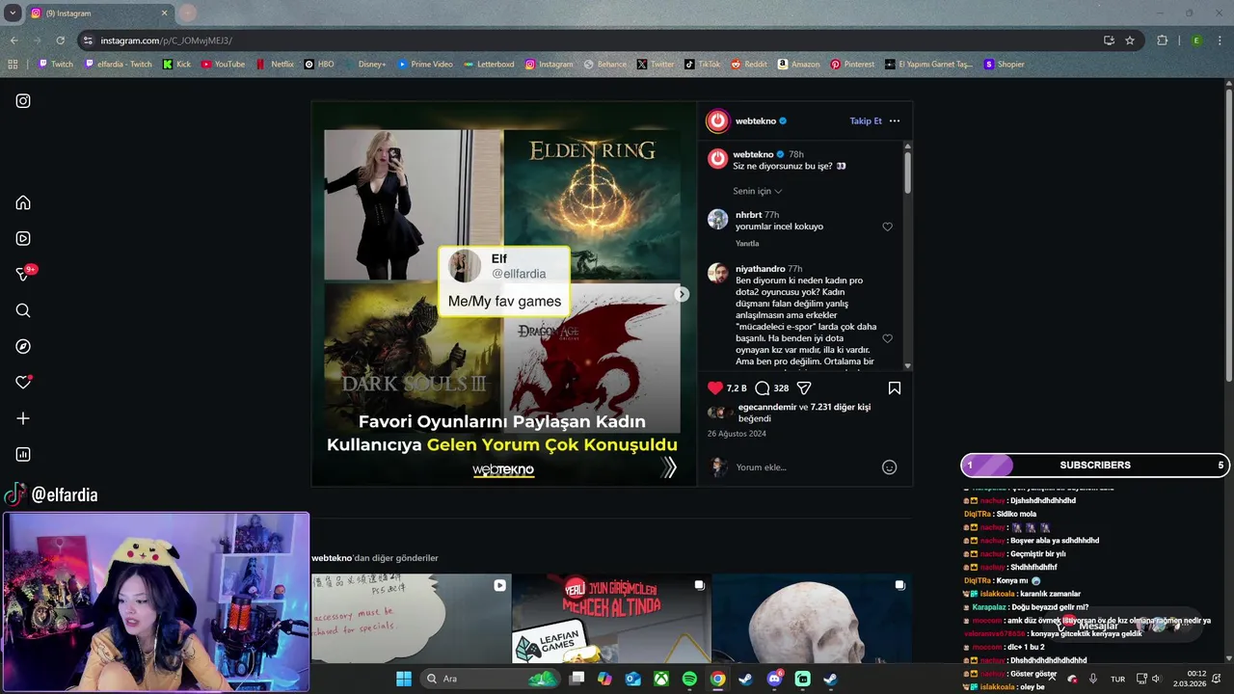Open Discord from the taskbar
1234x694 pixels.
(774, 679)
